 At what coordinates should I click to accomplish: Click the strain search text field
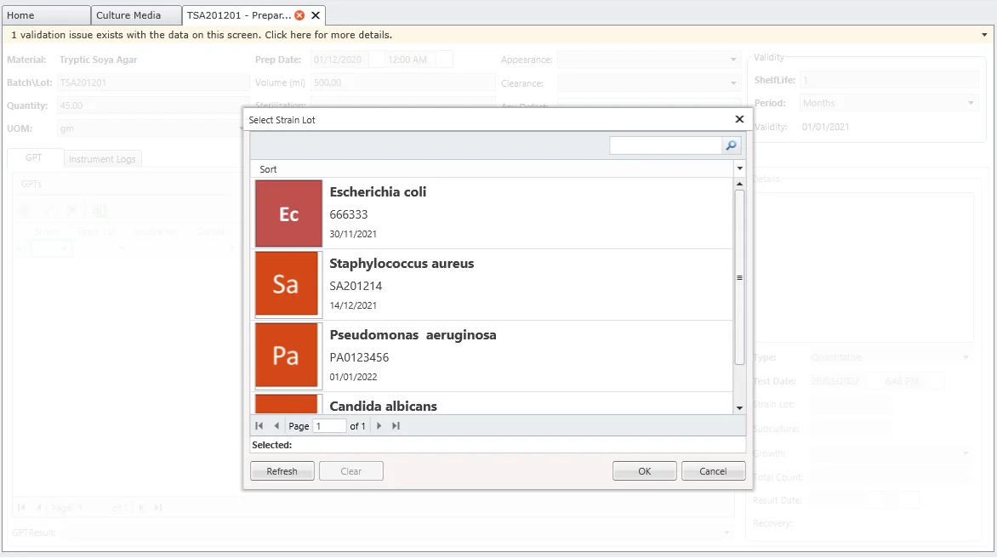(665, 146)
